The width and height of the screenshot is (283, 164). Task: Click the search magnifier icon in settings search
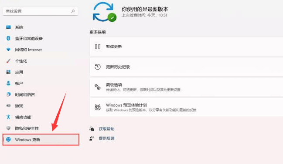tap(73, 11)
